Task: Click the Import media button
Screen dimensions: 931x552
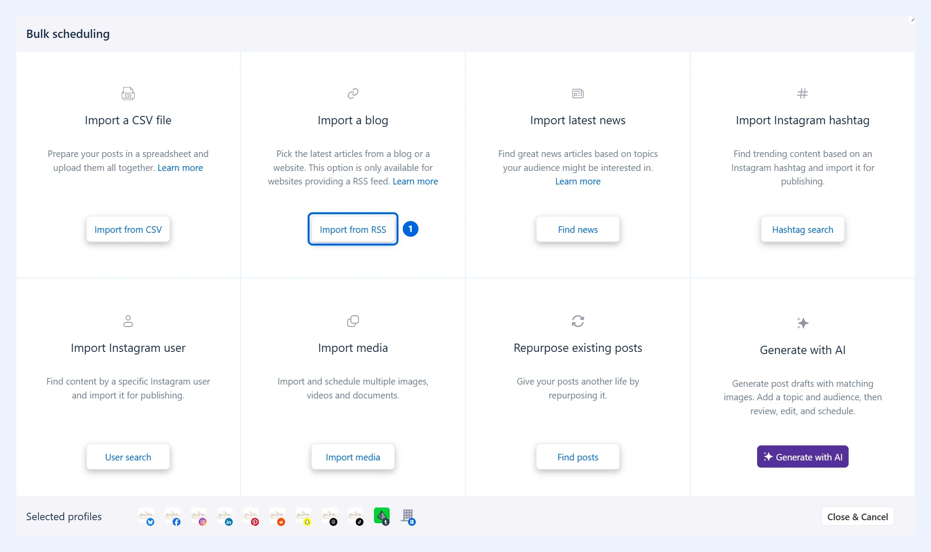Action: coord(353,457)
